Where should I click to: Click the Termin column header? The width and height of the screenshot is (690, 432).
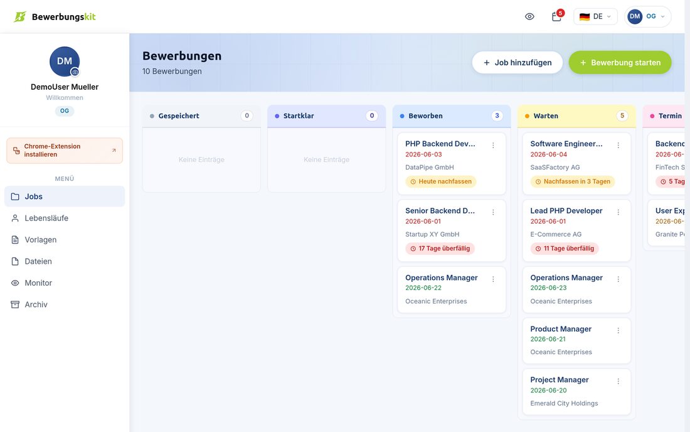point(664,116)
